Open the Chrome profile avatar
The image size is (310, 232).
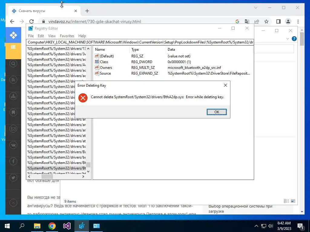[288, 21]
